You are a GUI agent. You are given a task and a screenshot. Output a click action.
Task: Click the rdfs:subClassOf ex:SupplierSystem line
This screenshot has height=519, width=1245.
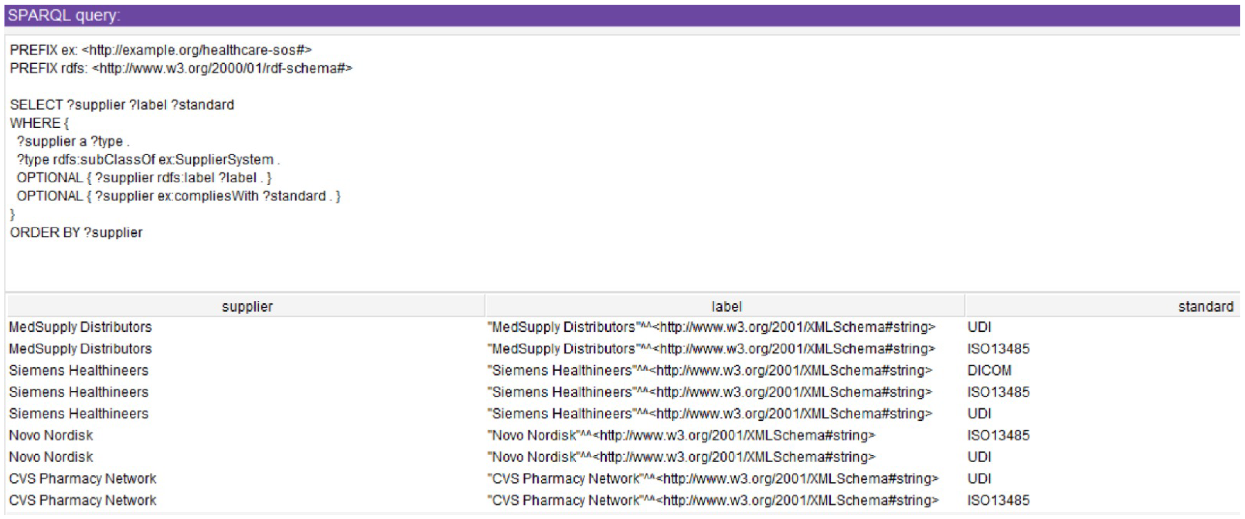tap(148, 159)
